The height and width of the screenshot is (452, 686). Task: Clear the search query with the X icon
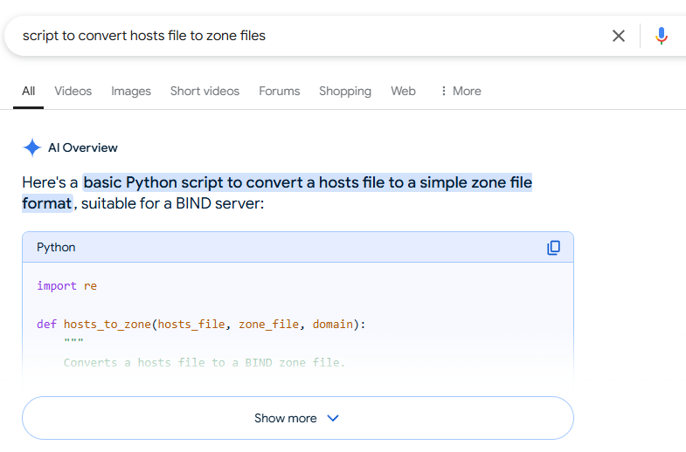(x=618, y=36)
